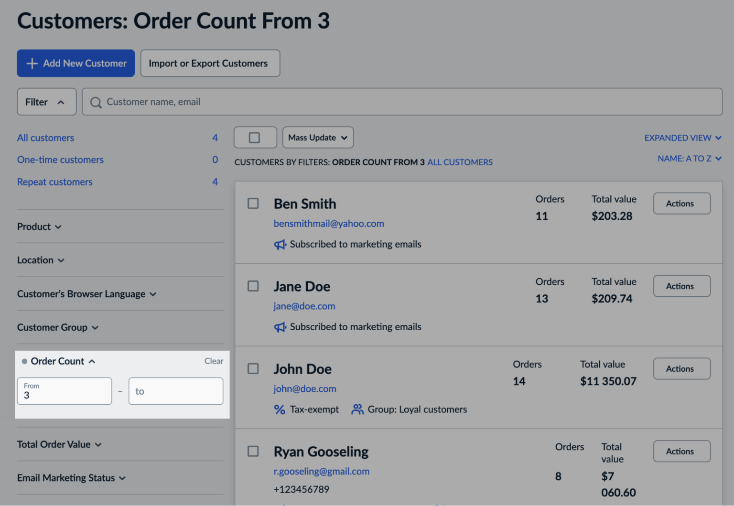Viewport: 734px width, 506px height.
Task: Click the Actions button for John Doe
Action: [681, 368]
